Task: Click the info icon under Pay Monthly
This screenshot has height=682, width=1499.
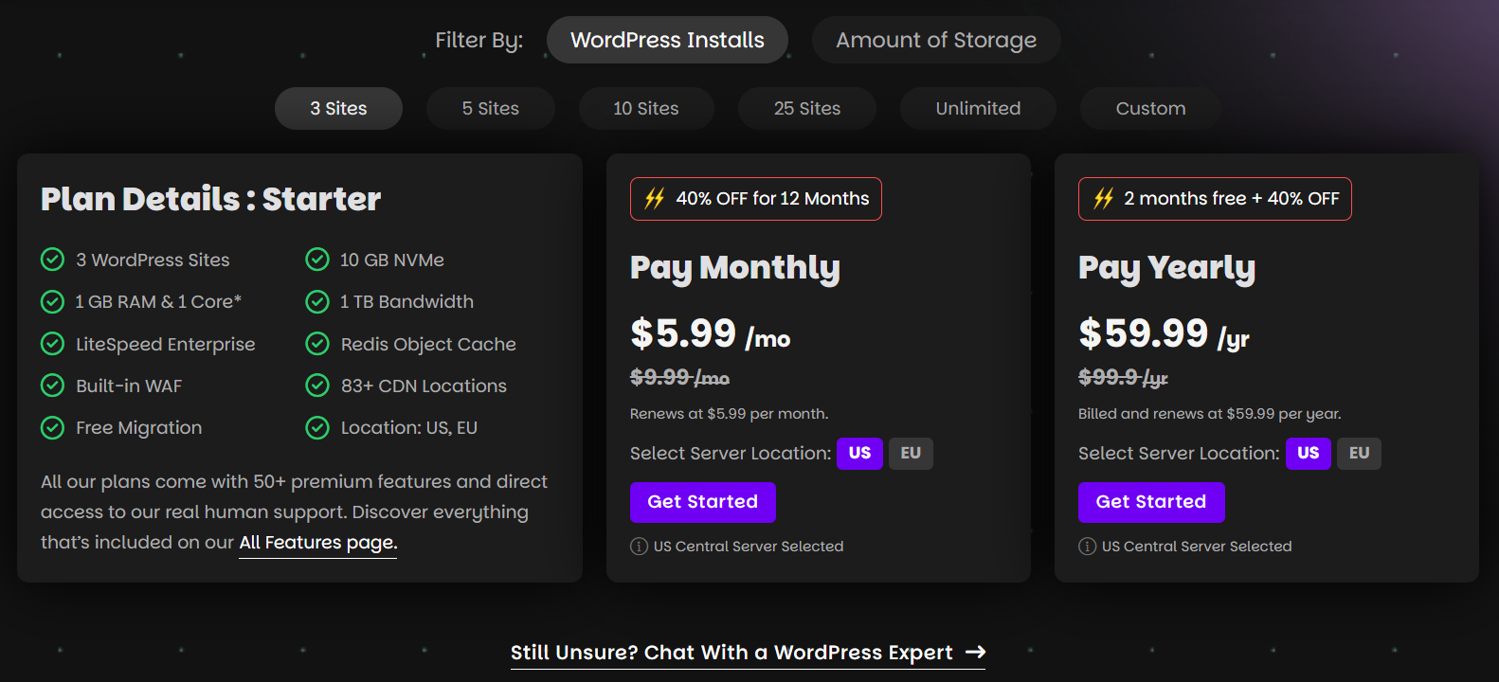Action: (x=640, y=547)
